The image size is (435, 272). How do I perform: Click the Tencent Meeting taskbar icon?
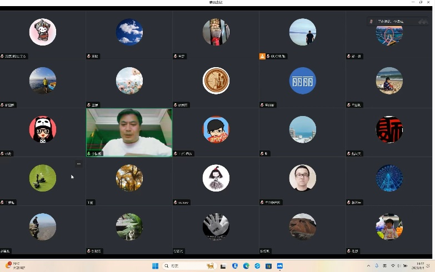(x=279, y=266)
